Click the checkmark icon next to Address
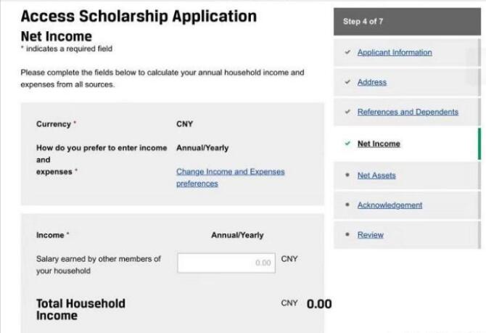 pos(348,82)
